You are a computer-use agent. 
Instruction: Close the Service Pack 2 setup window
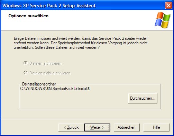168,6
